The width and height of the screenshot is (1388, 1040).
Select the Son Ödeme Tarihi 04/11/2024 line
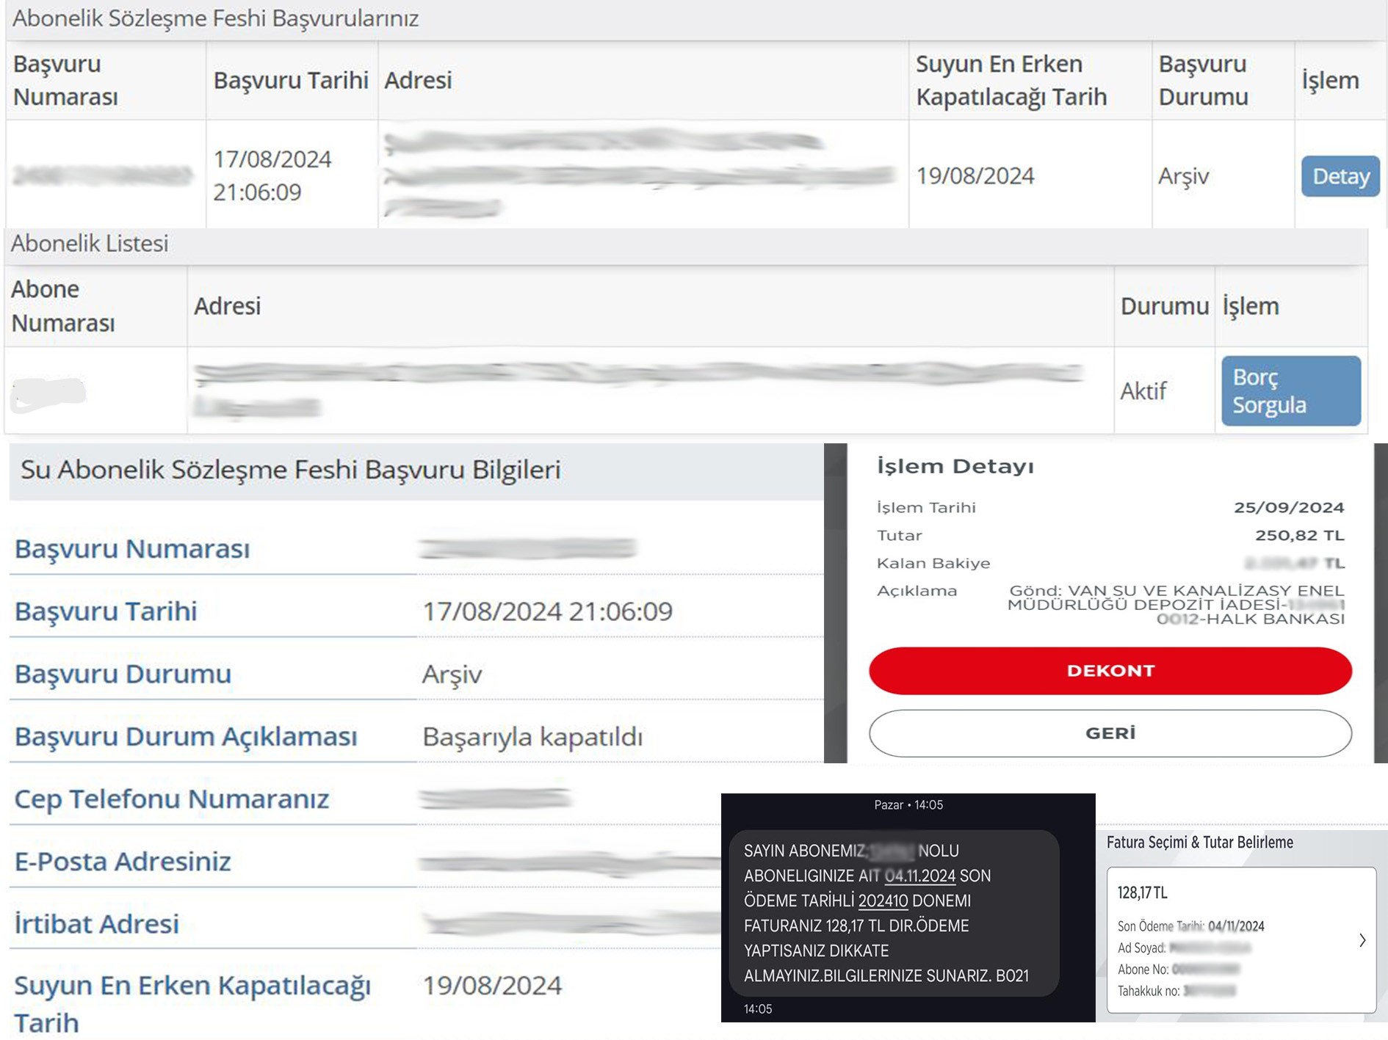(1190, 926)
